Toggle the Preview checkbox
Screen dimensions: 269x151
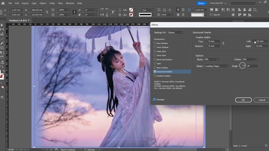click(x=154, y=99)
